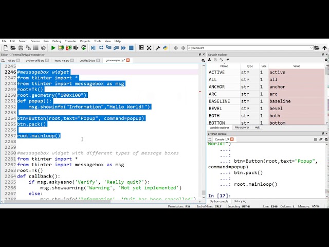Close the gui-example.py tab
The width and height of the screenshot is (329, 247).
(x=128, y=60)
